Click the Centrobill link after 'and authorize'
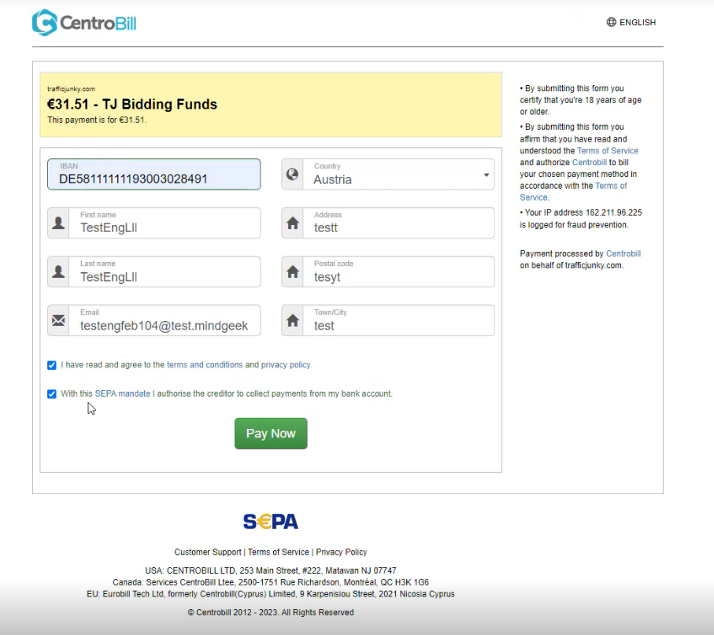Image resolution: width=714 pixels, height=635 pixels. 590,163
